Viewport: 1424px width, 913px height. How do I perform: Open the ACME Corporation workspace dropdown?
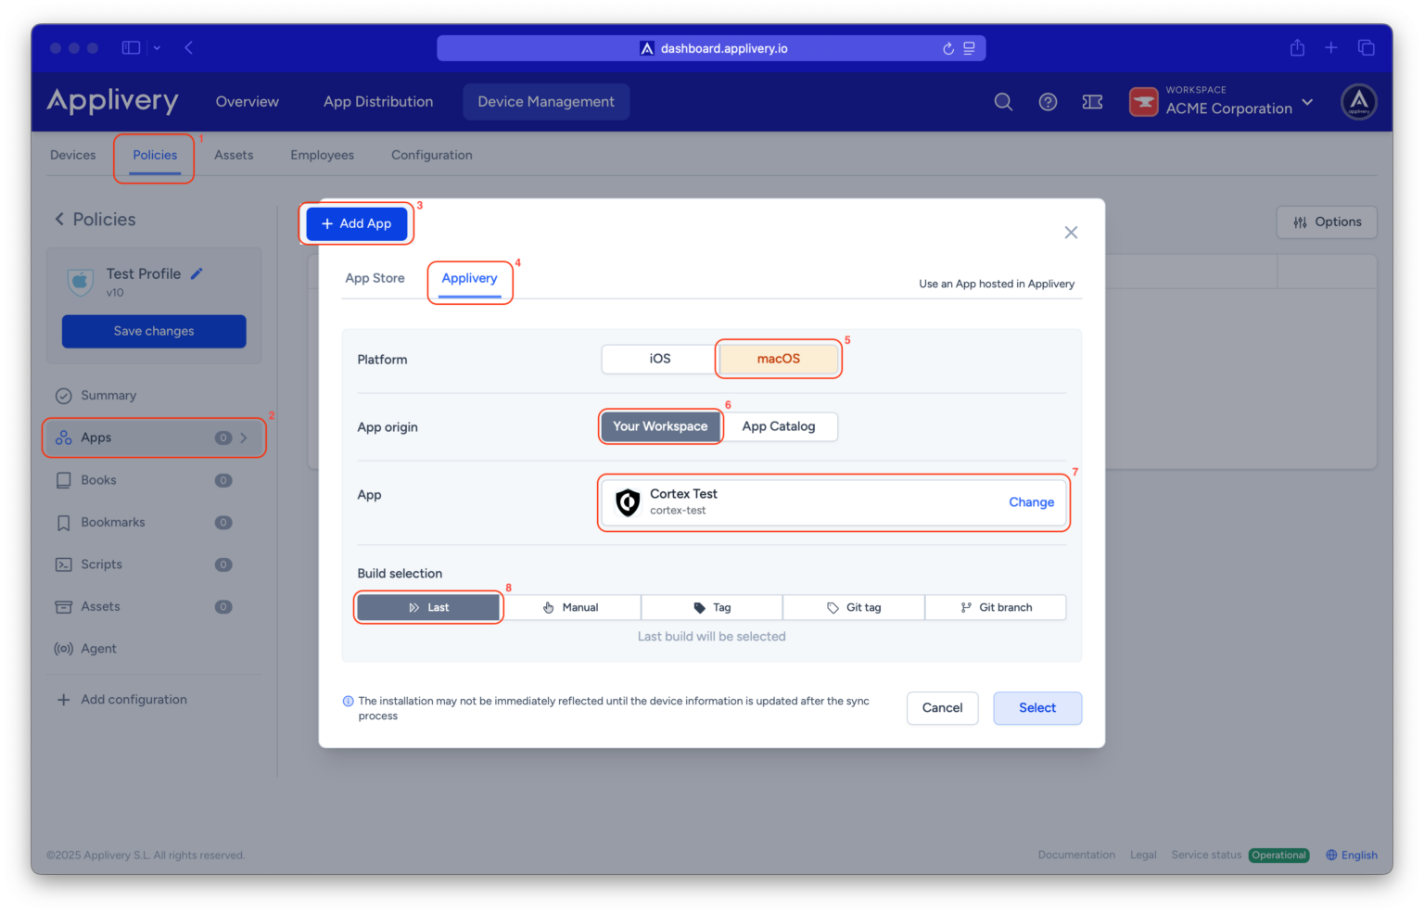point(1307,102)
